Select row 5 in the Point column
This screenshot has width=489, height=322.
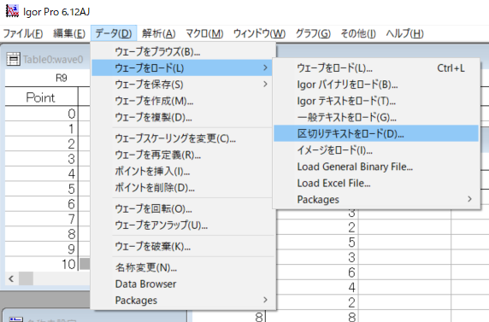tap(41, 189)
